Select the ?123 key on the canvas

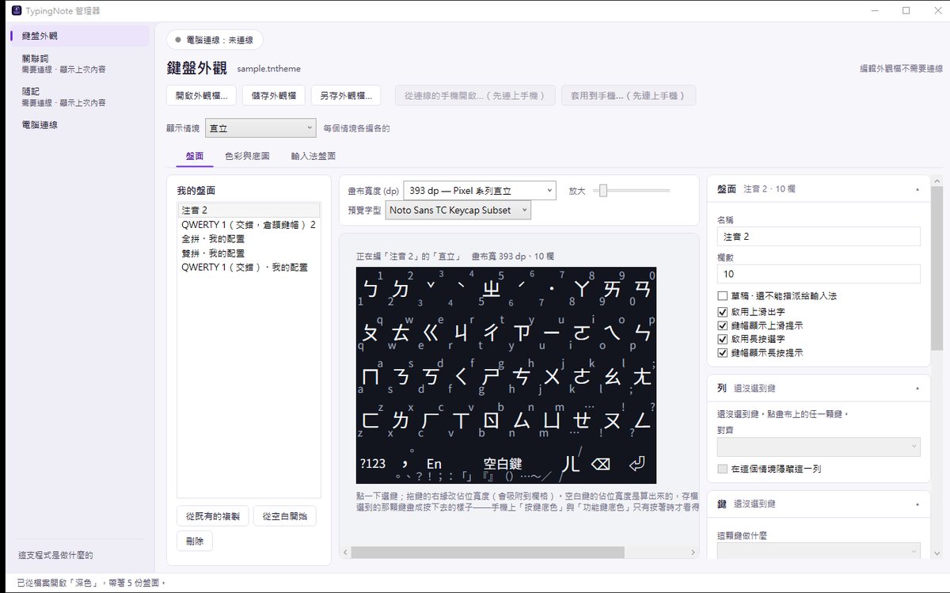(x=373, y=463)
